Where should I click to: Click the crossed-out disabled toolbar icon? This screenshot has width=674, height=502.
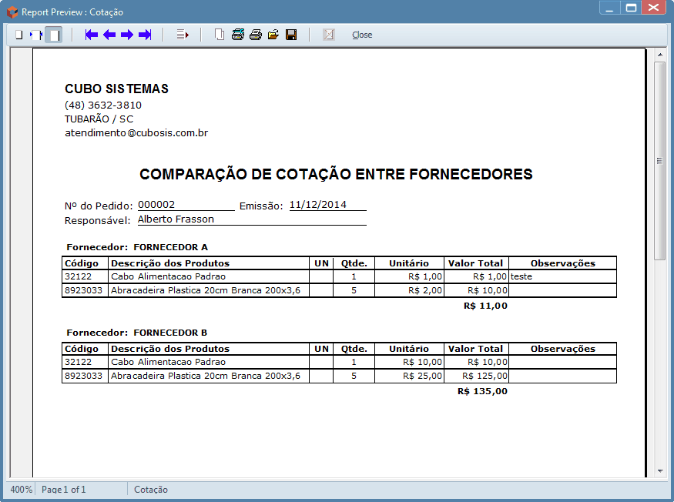(x=329, y=35)
